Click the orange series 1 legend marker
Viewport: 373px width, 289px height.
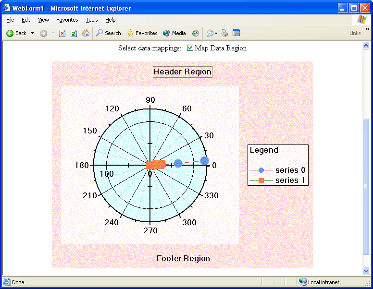point(261,181)
